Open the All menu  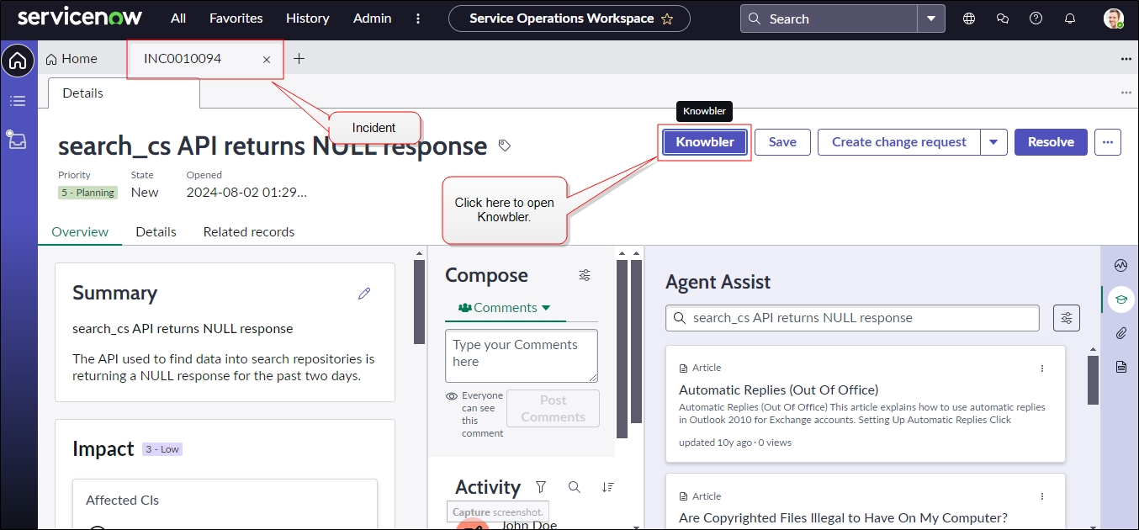pyautogui.click(x=178, y=19)
